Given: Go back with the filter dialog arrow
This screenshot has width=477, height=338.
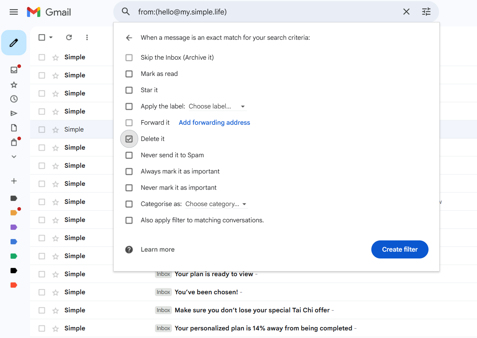Looking at the screenshot, I should 129,38.
